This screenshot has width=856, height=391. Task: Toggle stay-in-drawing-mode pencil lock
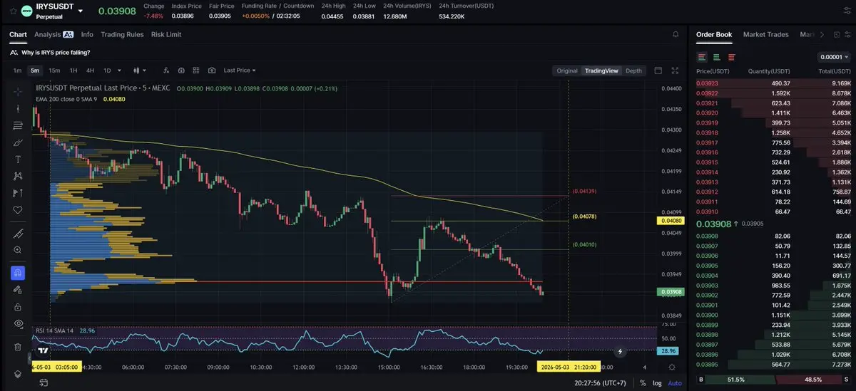pos(18,290)
